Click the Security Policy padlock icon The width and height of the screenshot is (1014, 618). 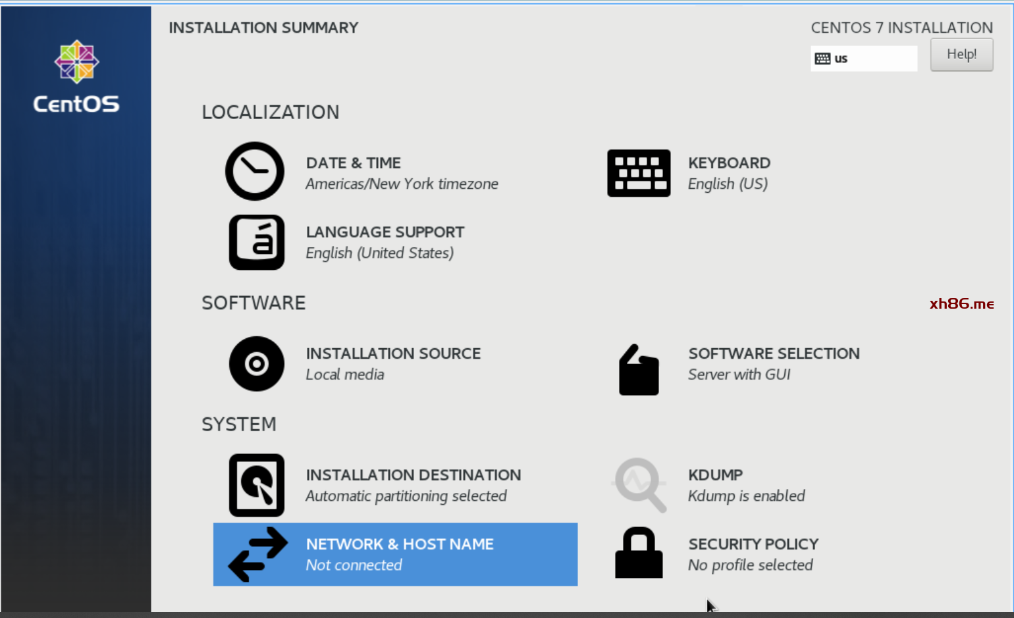pos(639,554)
